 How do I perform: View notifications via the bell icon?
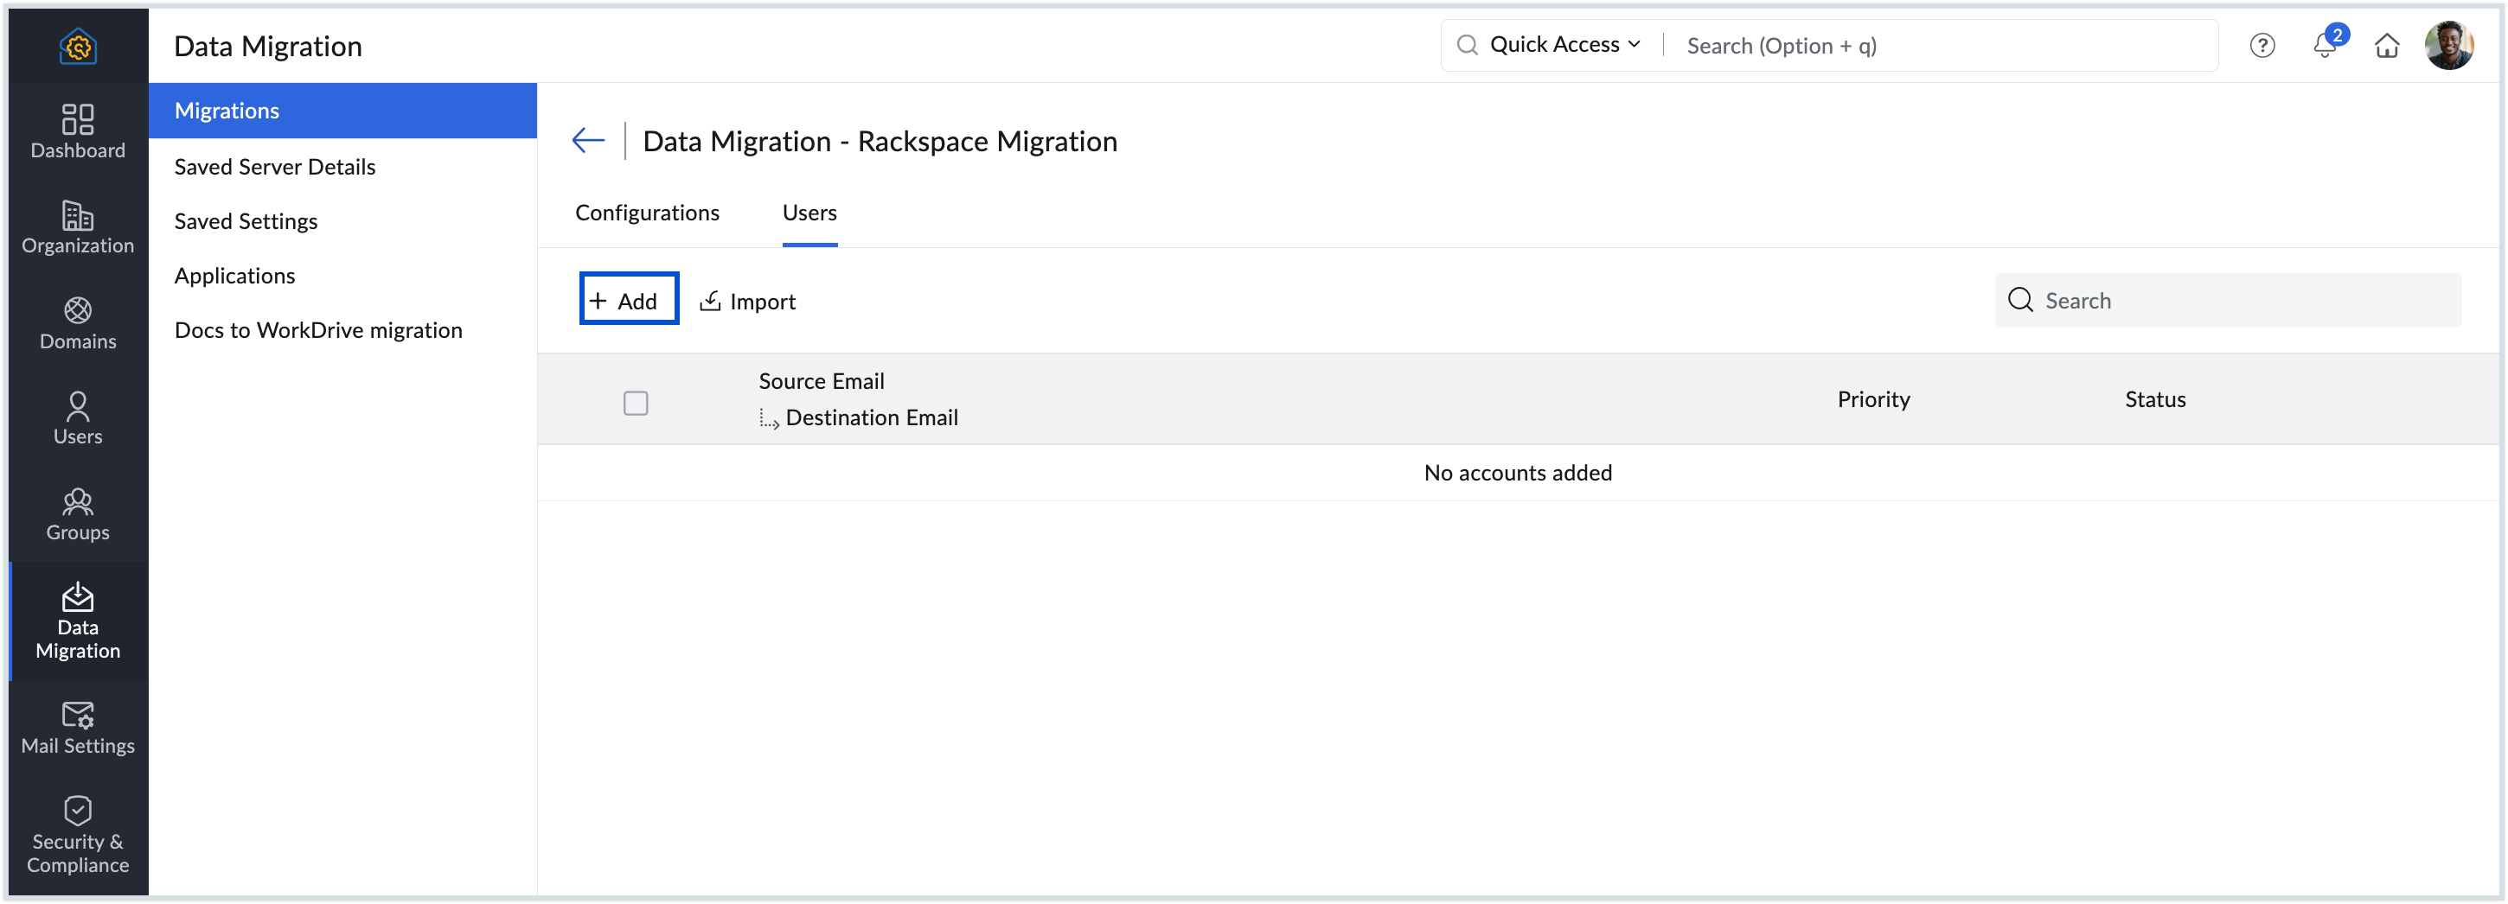(x=2325, y=45)
